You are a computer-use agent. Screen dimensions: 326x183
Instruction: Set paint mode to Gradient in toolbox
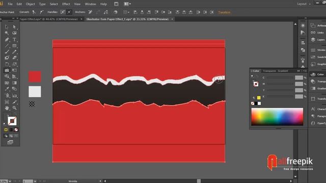pyautogui.click(x=11, y=130)
